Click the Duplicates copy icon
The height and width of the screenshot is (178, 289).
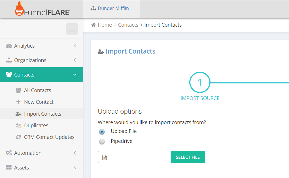coord(18,126)
